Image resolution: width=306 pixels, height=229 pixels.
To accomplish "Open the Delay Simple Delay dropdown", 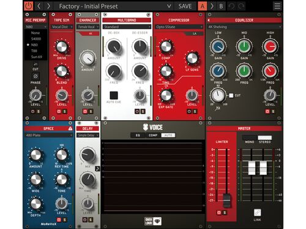I will click(x=88, y=135).
